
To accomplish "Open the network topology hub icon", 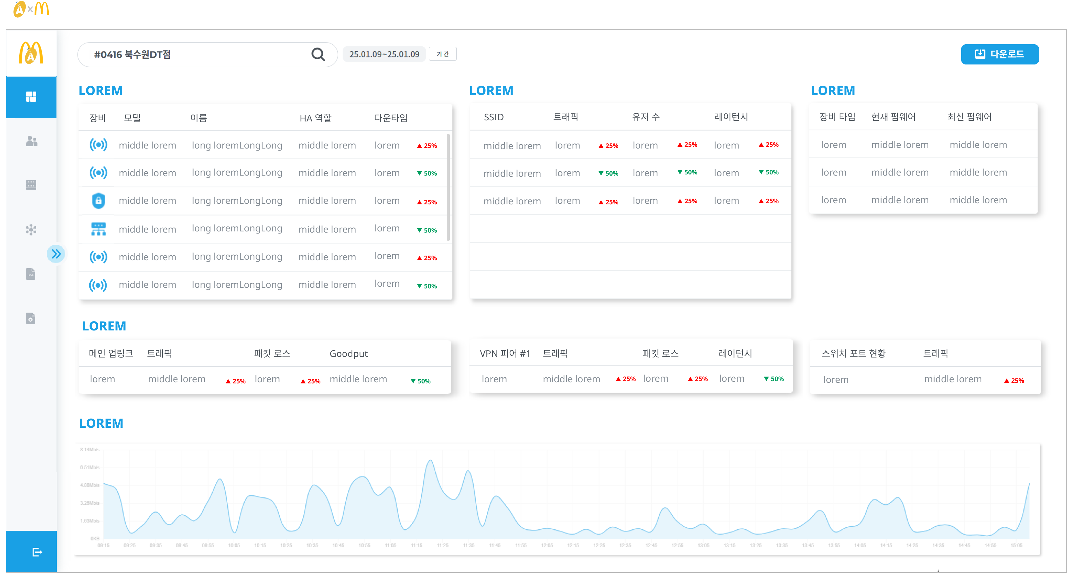I will (31, 230).
